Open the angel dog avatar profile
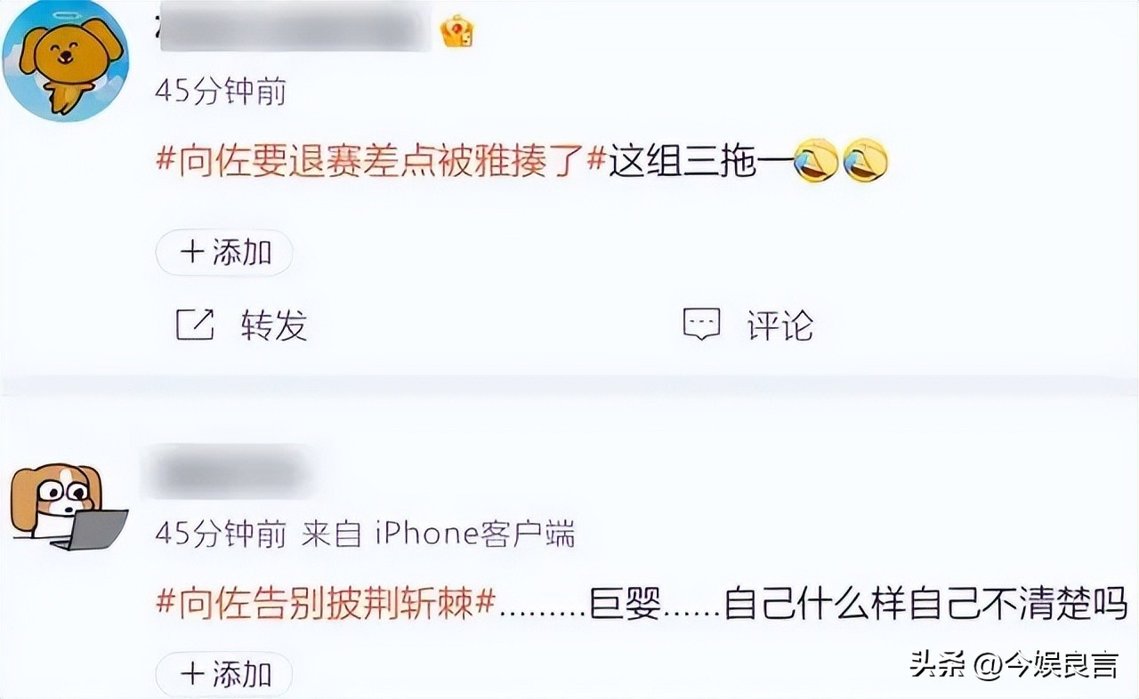The width and height of the screenshot is (1139, 699). pyautogui.click(x=66, y=60)
